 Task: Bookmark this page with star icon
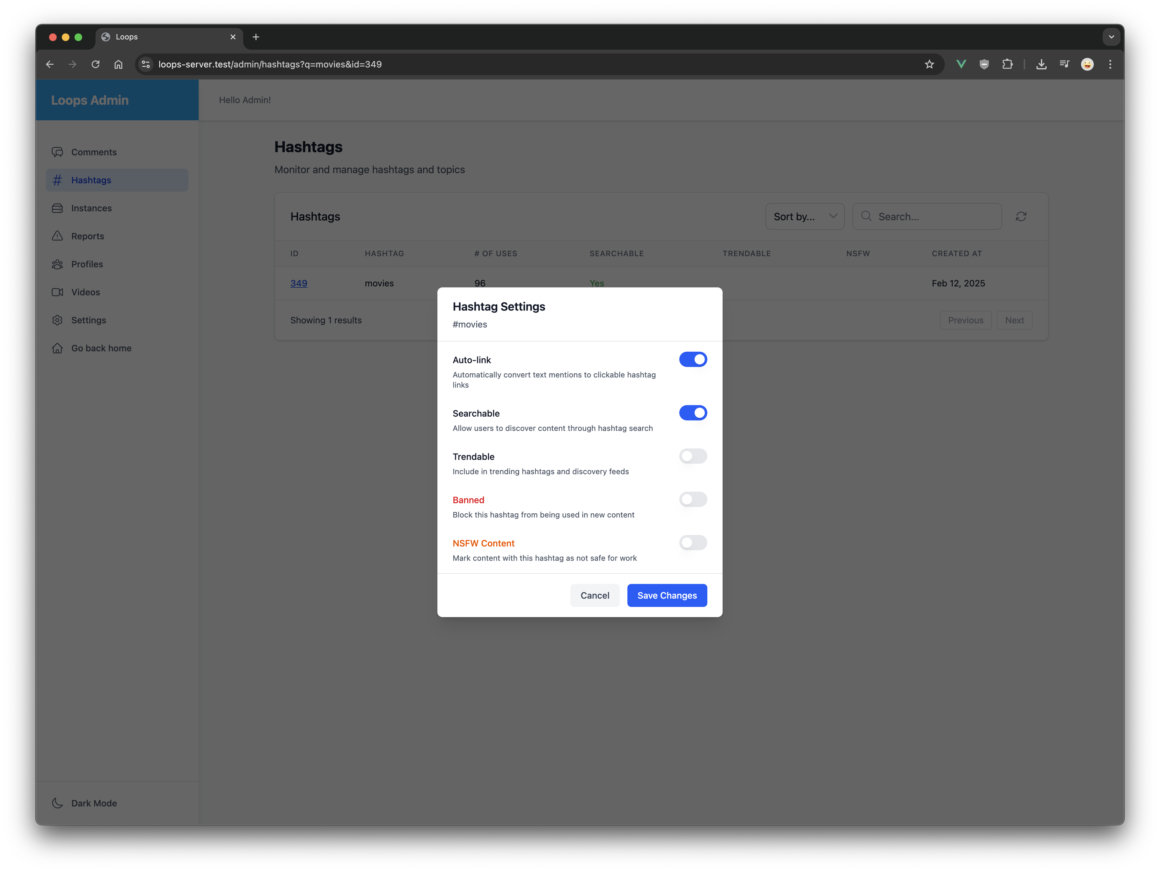(929, 65)
